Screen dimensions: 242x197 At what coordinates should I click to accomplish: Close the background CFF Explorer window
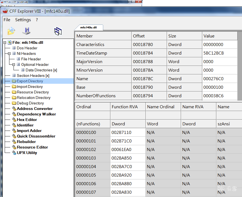pos(139,2)
